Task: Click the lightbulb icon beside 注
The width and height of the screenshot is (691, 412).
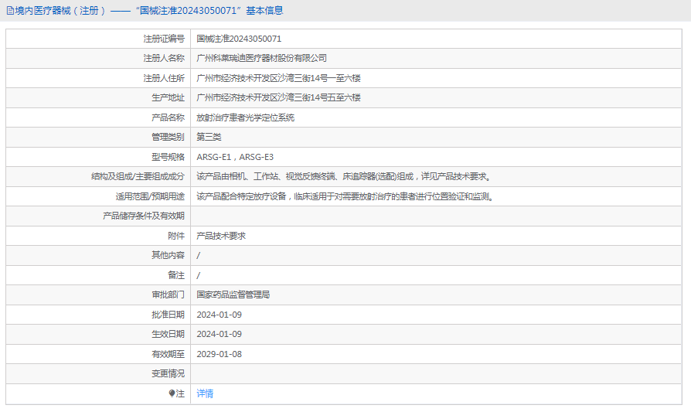Action: point(172,393)
